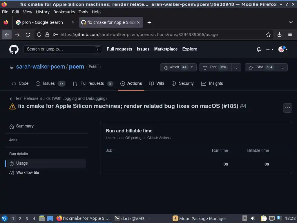This screenshot has width=297, height=223.
Task: Open the Tools menu
Action: click(83, 12)
